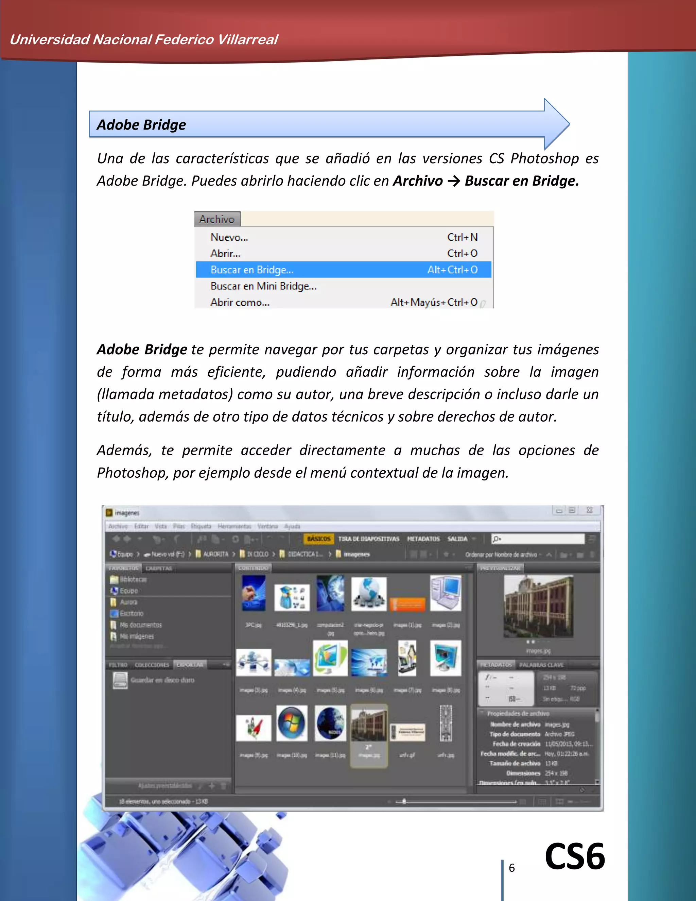
Task: Open Bridge's Editar menu
Action: pos(141,526)
